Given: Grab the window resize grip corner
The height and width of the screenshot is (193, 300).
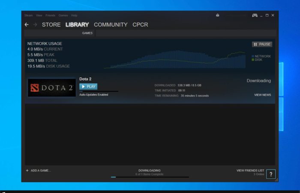Looking at the screenshot, I should point(276,180).
